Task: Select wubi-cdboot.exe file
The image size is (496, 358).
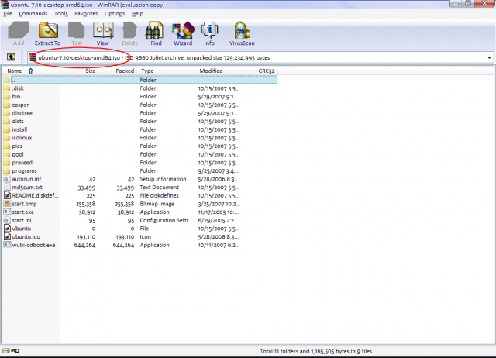Action: point(33,245)
